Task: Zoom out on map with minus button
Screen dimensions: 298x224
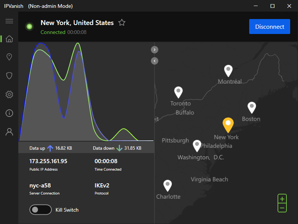Action: click(x=282, y=208)
